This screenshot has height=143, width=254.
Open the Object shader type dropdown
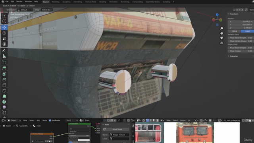pos(14,120)
